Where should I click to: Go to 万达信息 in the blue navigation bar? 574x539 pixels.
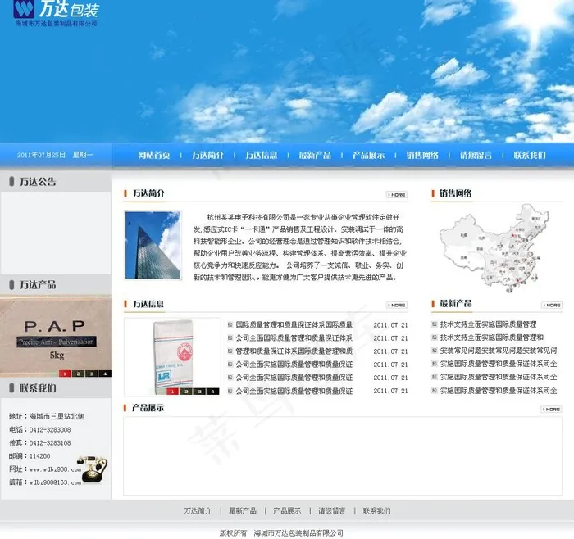coord(261,156)
